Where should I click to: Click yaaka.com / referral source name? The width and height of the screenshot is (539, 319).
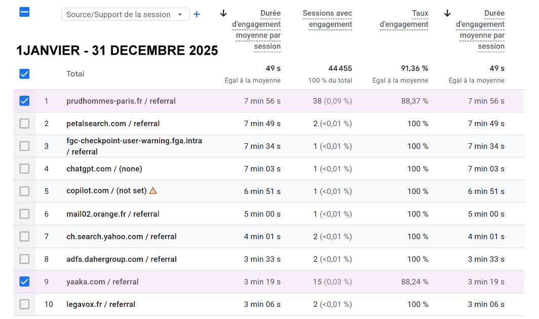[102, 282]
